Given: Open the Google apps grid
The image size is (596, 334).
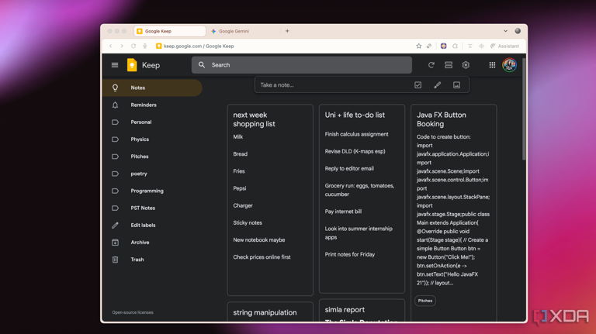Looking at the screenshot, I should pos(492,65).
